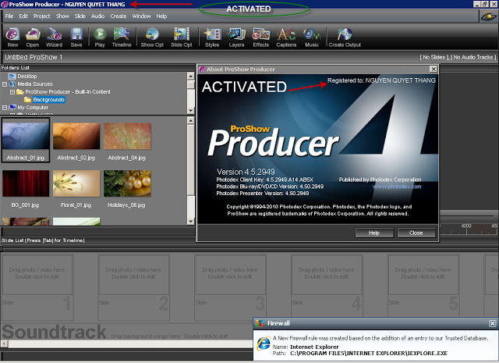499x363 pixels.
Task: Open the www.photodex.com link
Action: (397, 187)
